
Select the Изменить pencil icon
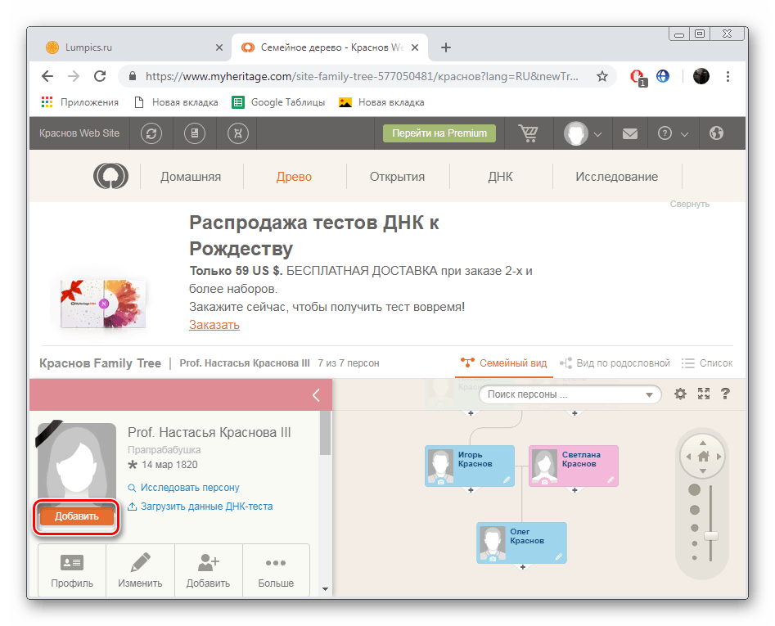(x=140, y=563)
